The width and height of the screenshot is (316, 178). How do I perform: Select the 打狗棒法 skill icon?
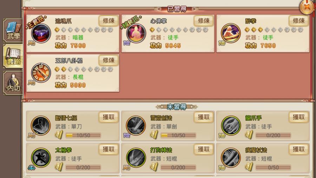tap(136, 158)
